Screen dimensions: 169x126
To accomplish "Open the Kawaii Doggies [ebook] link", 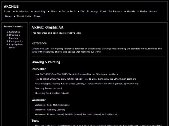I will point(47,84).
